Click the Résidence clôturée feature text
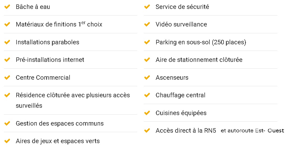The height and width of the screenshot is (151, 285). (73, 95)
